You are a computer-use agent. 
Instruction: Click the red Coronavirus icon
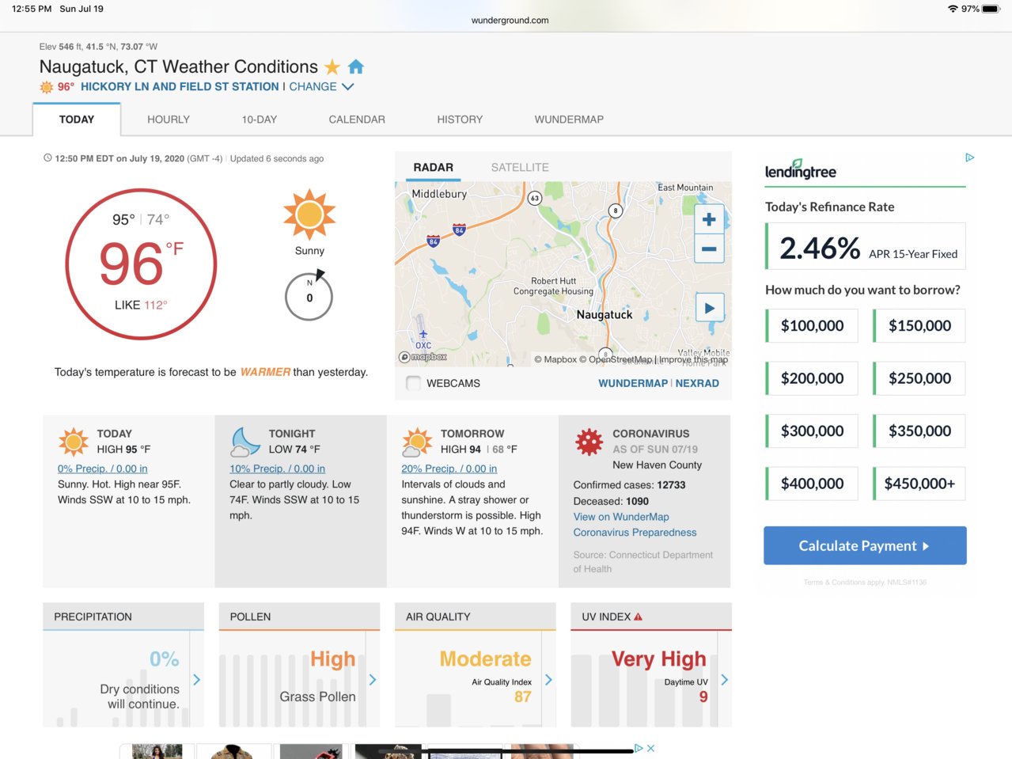(x=589, y=442)
